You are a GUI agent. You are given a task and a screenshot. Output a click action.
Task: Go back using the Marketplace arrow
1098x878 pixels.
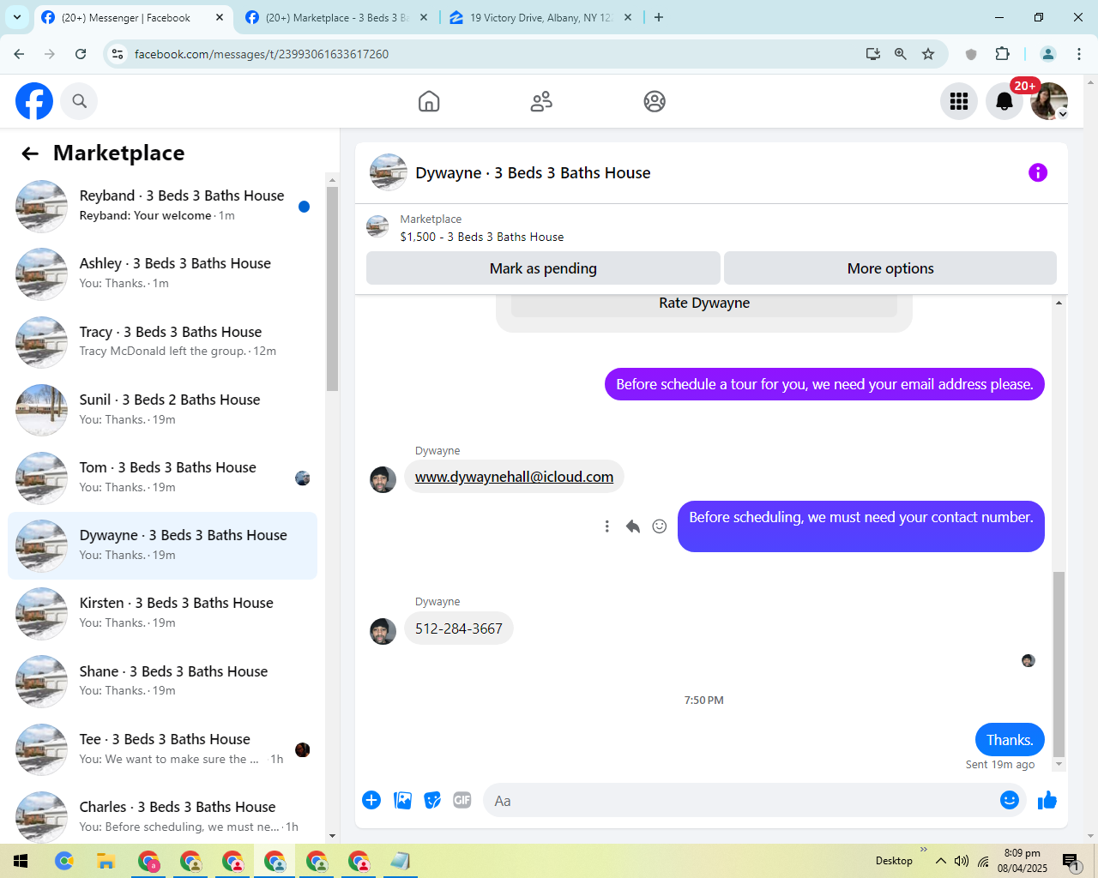coord(30,153)
